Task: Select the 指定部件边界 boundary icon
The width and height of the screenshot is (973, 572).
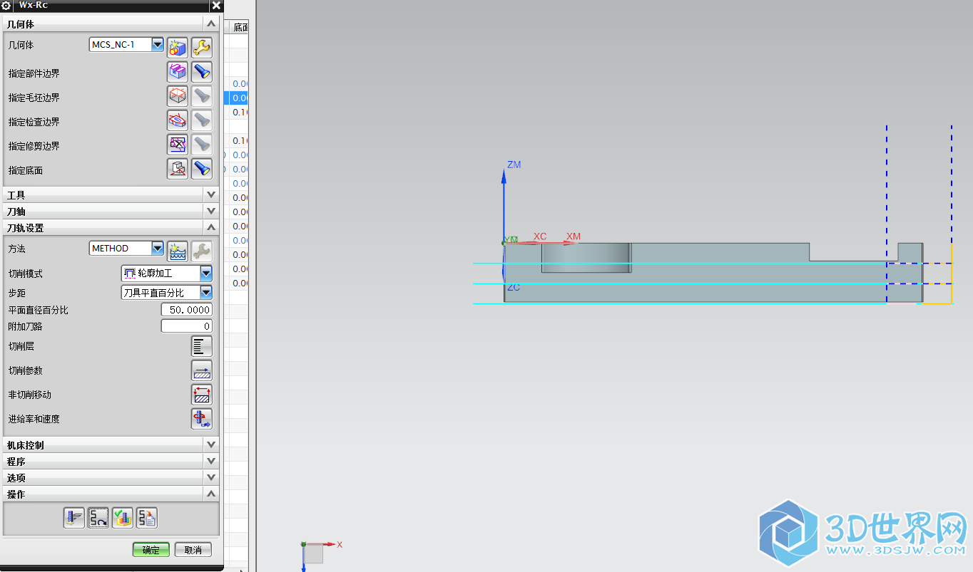Action: [177, 72]
